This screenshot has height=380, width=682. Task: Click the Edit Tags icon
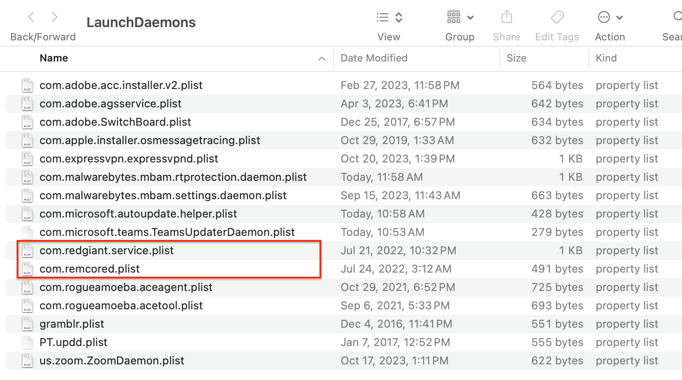pos(557,17)
